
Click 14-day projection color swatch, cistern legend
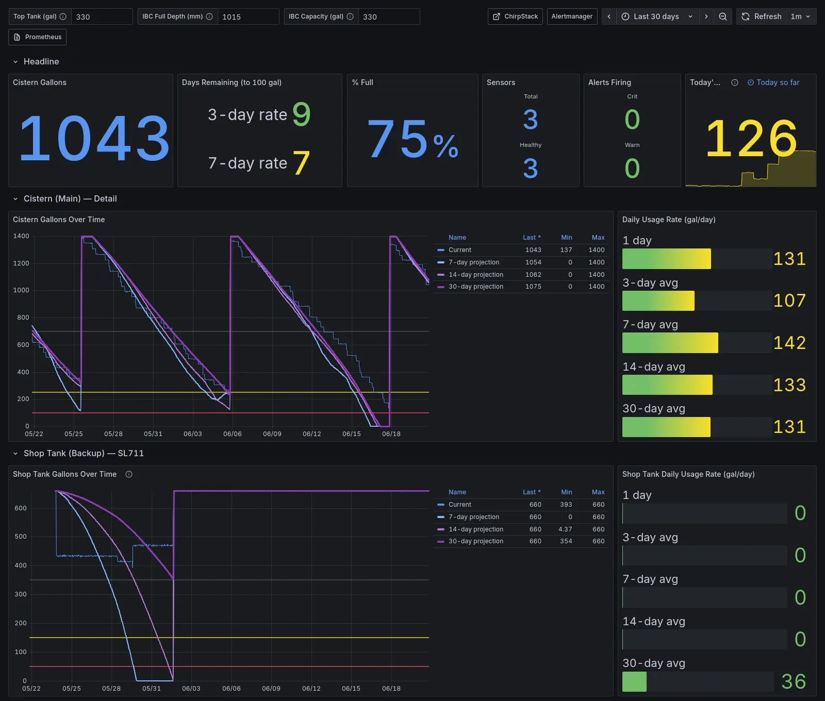tap(441, 275)
